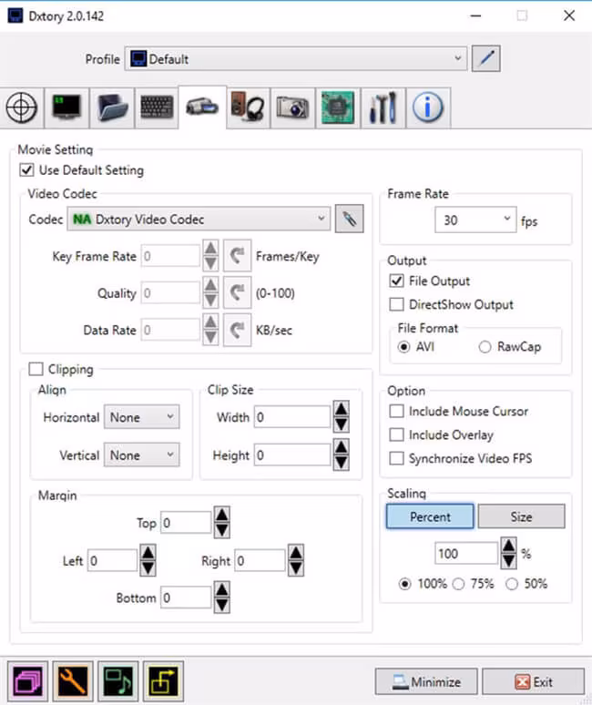The height and width of the screenshot is (705, 592).
Task: Open the Movie camcorder tab
Action: point(202,107)
